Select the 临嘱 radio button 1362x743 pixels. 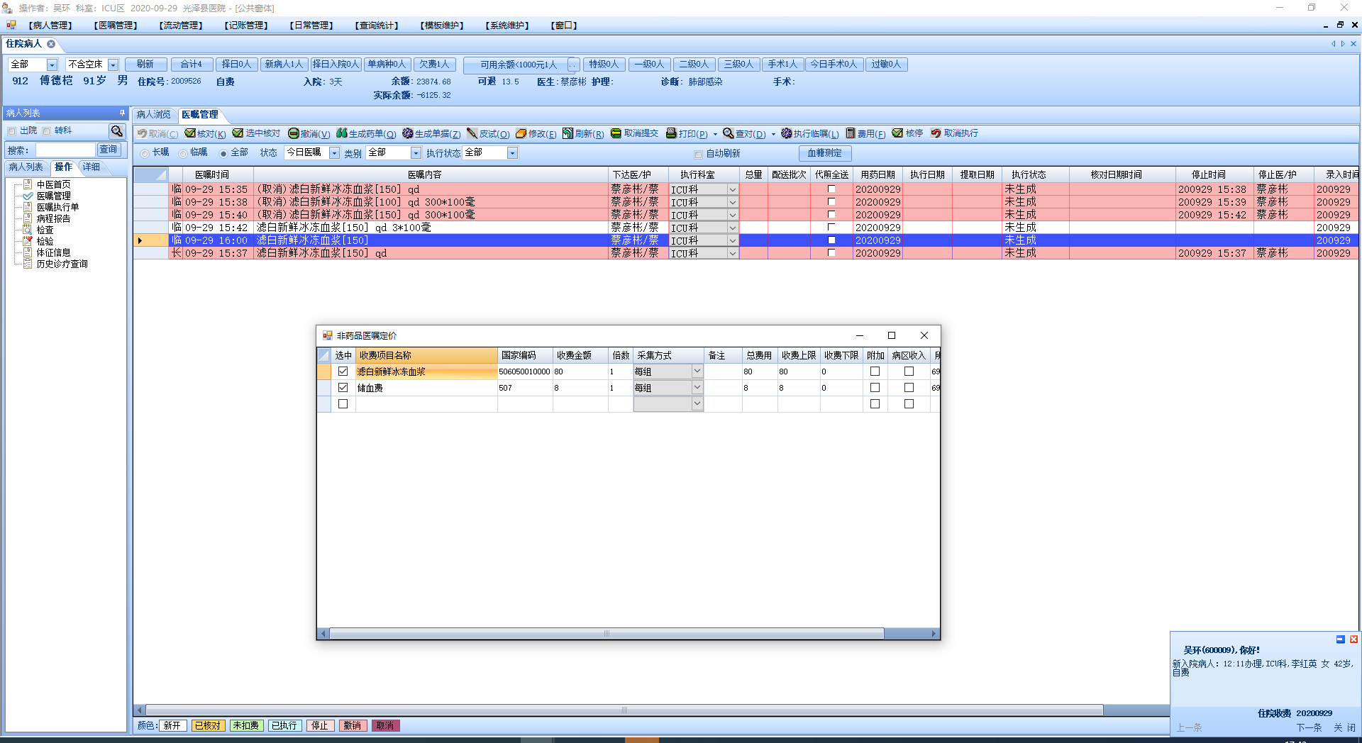pos(183,153)
